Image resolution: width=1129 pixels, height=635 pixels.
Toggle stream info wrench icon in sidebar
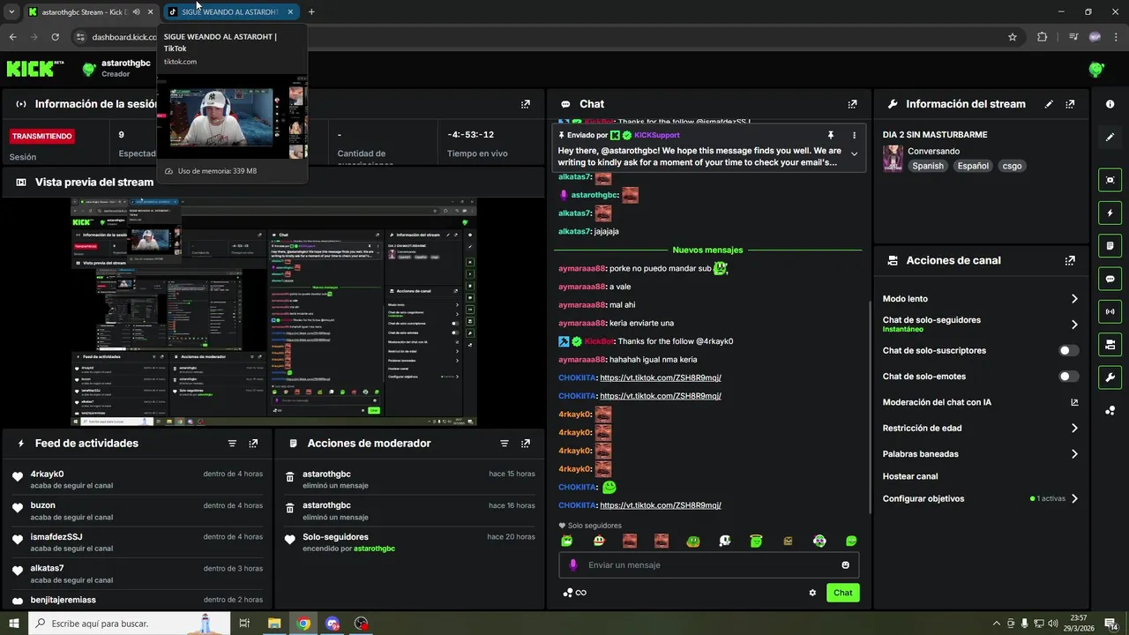[1110, 377]
